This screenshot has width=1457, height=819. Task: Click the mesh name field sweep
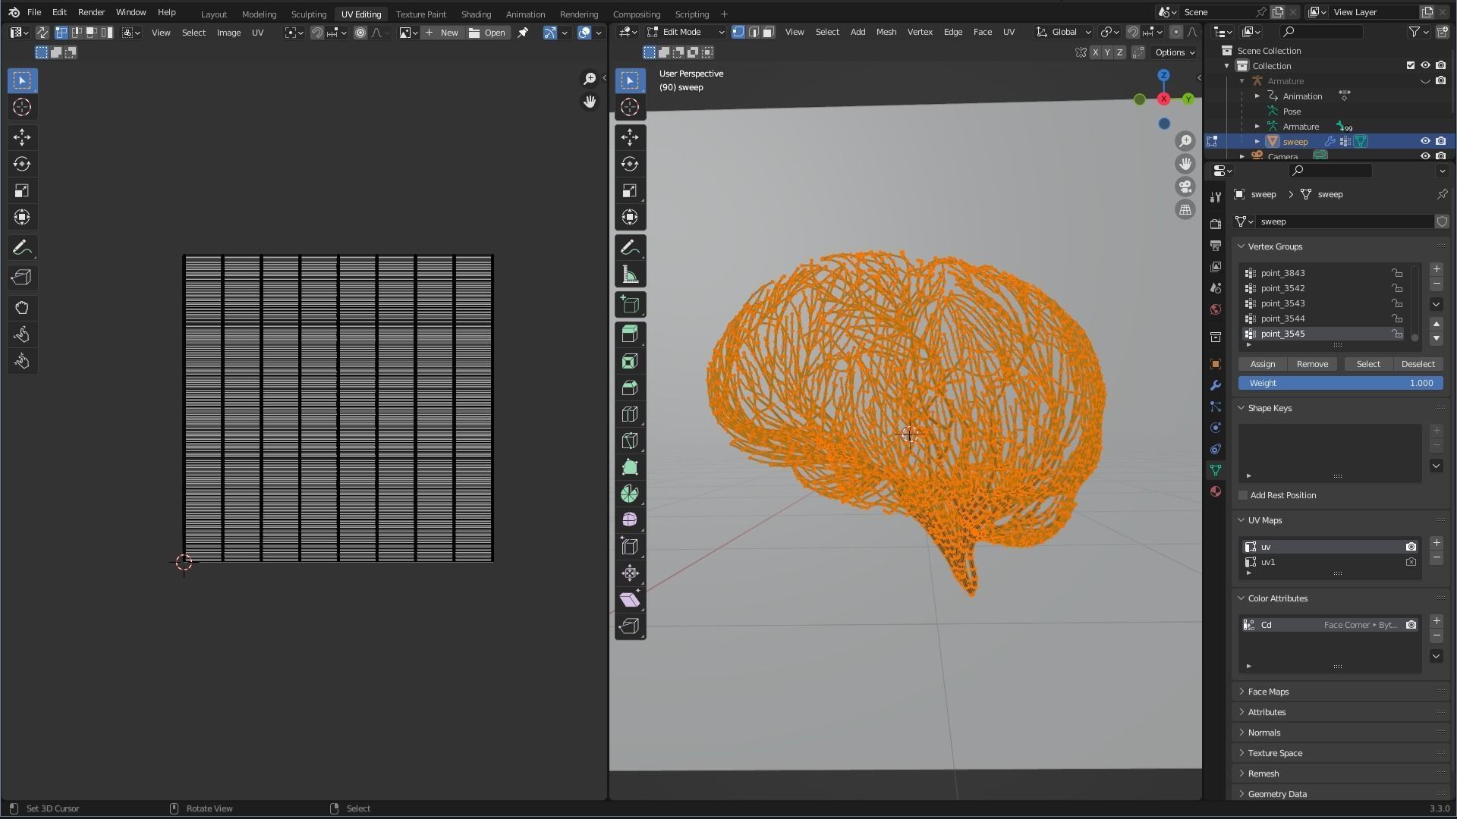1343,221
